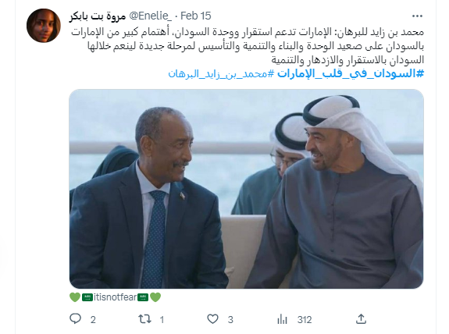449x334 pixels.
Task: Retweet this post via the arrows icon
Action: 145,319
